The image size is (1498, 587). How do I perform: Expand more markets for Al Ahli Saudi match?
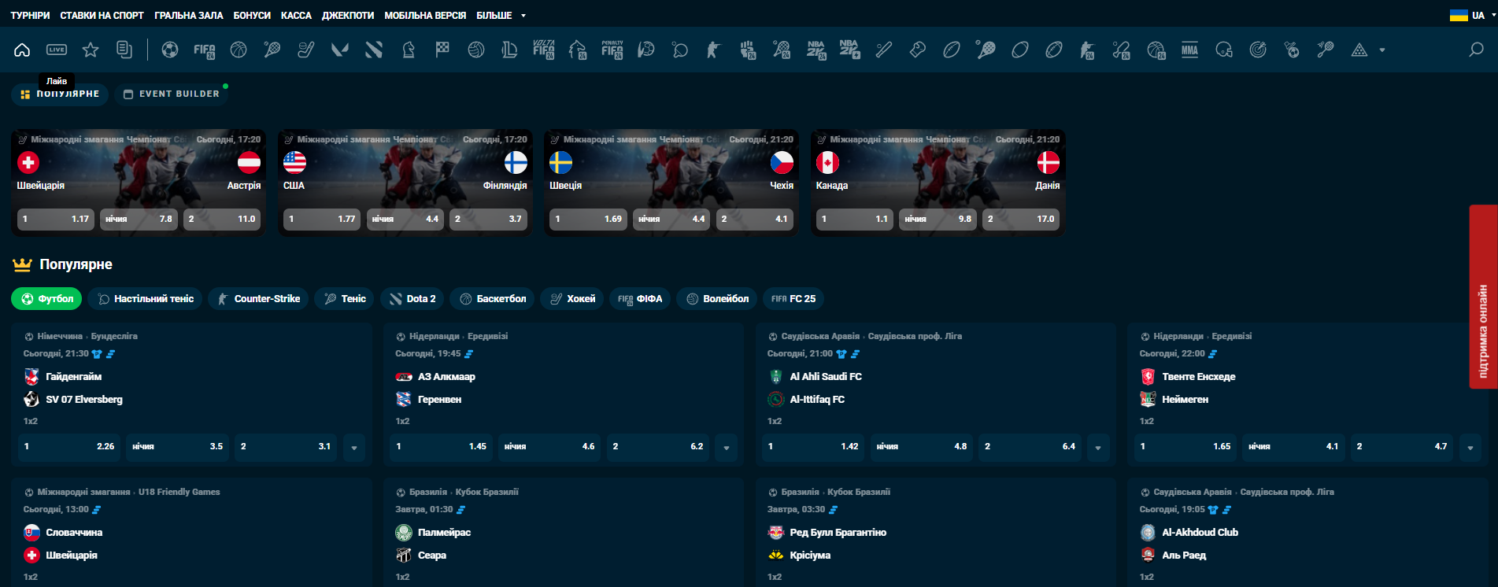(1098, 447)
